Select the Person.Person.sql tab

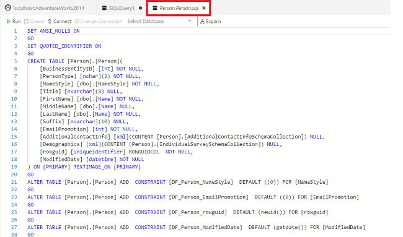pyautogui.click(x=179, y=8)
